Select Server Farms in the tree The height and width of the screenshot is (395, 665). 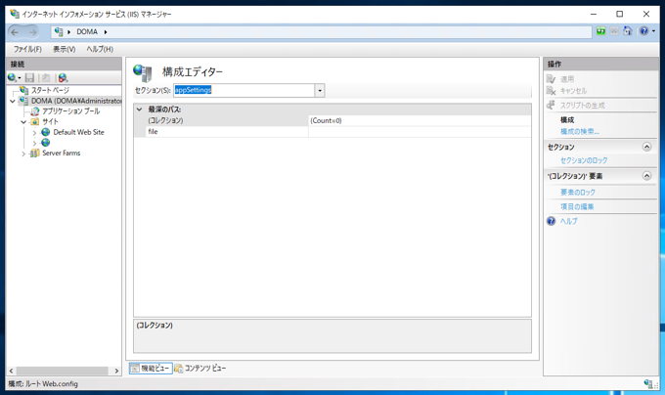tap(61, 153)
